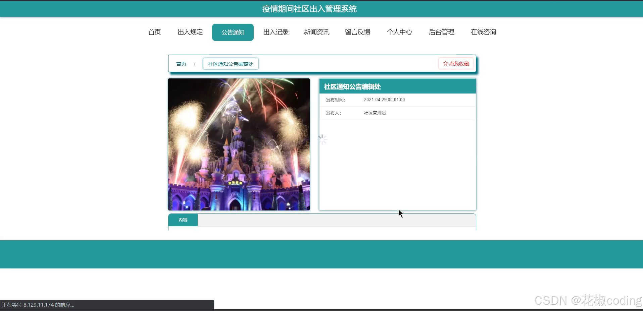Click the star icon in 点我收藏 button
643x311 pixels.
pyautogui.click(x=445, y=63)
